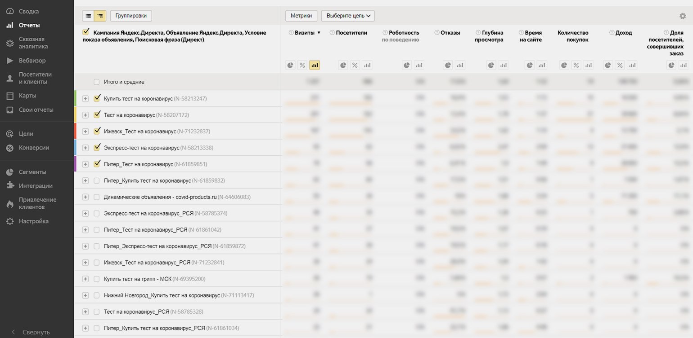Toggle bar chart view for Визиты
The width and height of the screenshot is (693, 338).
pyautogui.click(x=315, y=65)
